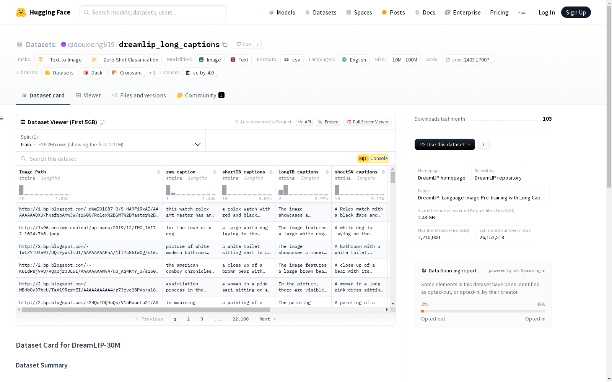The height and width of the screenshot is (382, 612).
Task: Jump to page 22,100 of the table
Action: 241,319
